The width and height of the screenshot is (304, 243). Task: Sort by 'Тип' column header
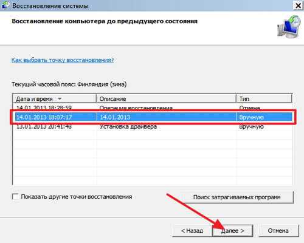(x=264, y=99)
